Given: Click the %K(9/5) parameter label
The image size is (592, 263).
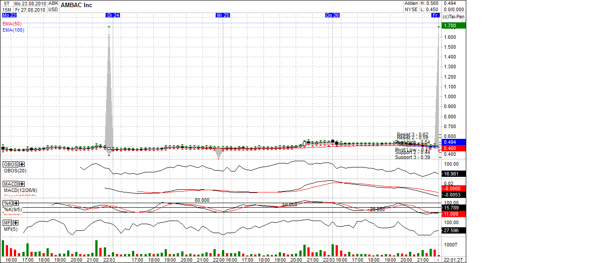Looking at the screenshot, I should click(13, 209).
